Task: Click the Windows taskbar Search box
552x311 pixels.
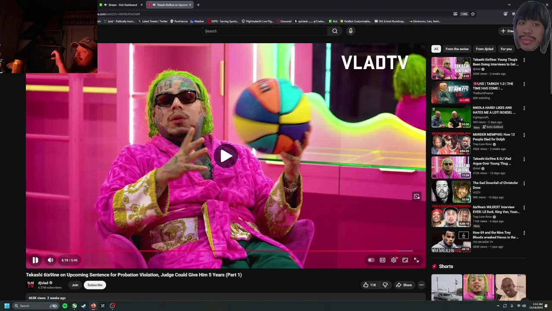Action: [x=35, y=306]
